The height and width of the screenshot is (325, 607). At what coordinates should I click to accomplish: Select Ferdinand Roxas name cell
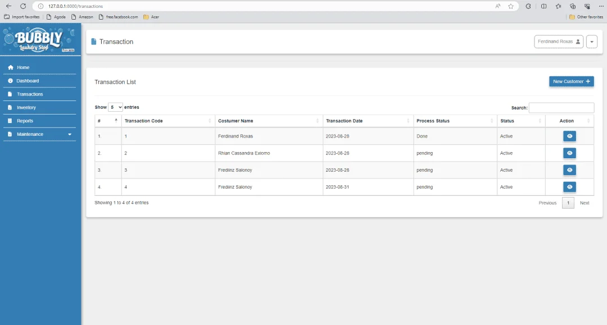coord(269,136)
